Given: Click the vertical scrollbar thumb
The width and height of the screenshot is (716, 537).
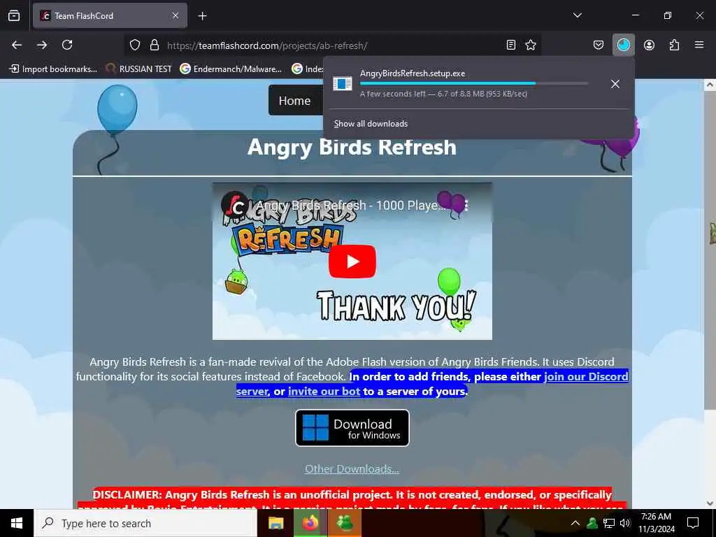Looking at the screenshot, I should [710, 250].
